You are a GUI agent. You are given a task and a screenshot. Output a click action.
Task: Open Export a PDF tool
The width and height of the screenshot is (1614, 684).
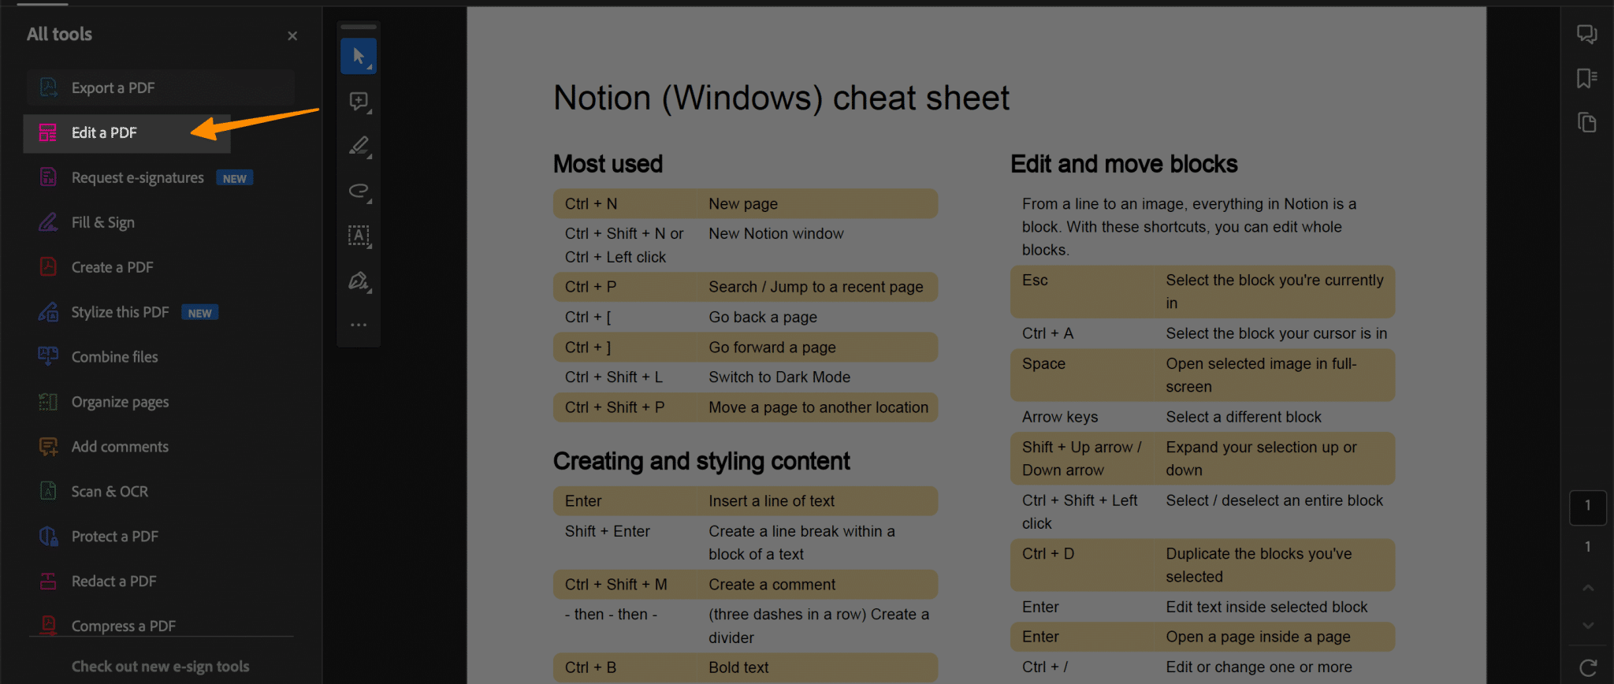click(113, 88)
